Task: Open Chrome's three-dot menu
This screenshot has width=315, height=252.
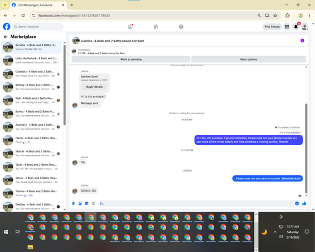Action: (x=309, y=16)
